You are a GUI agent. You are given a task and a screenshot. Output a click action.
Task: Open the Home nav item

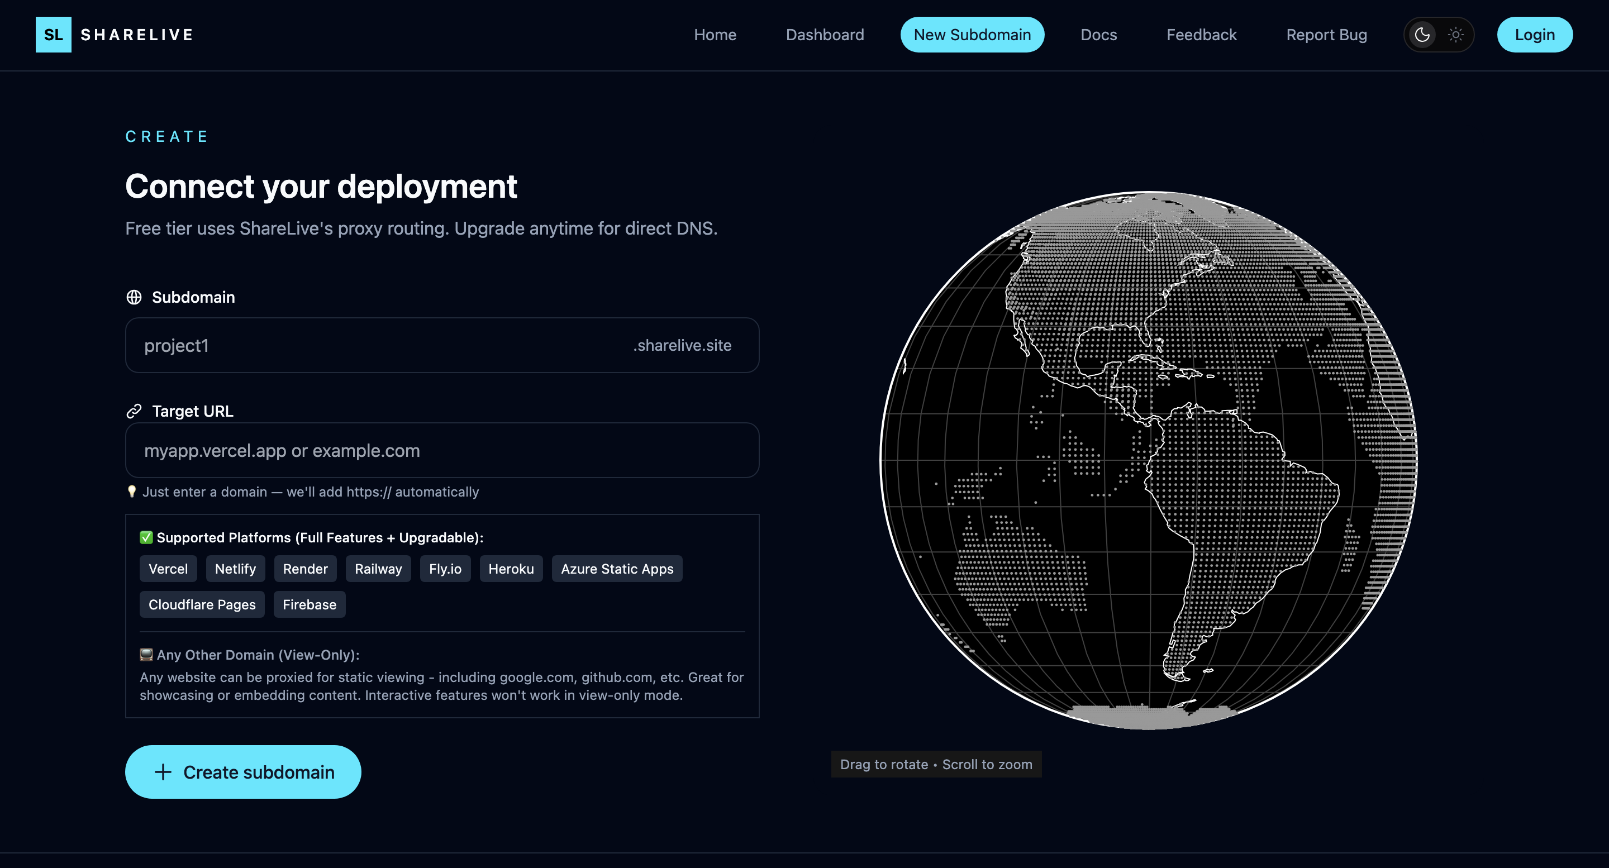715,34
